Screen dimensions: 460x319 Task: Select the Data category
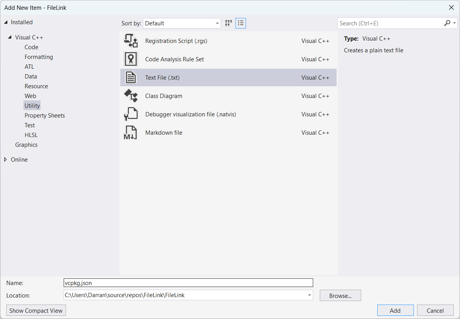coord(31,76)
